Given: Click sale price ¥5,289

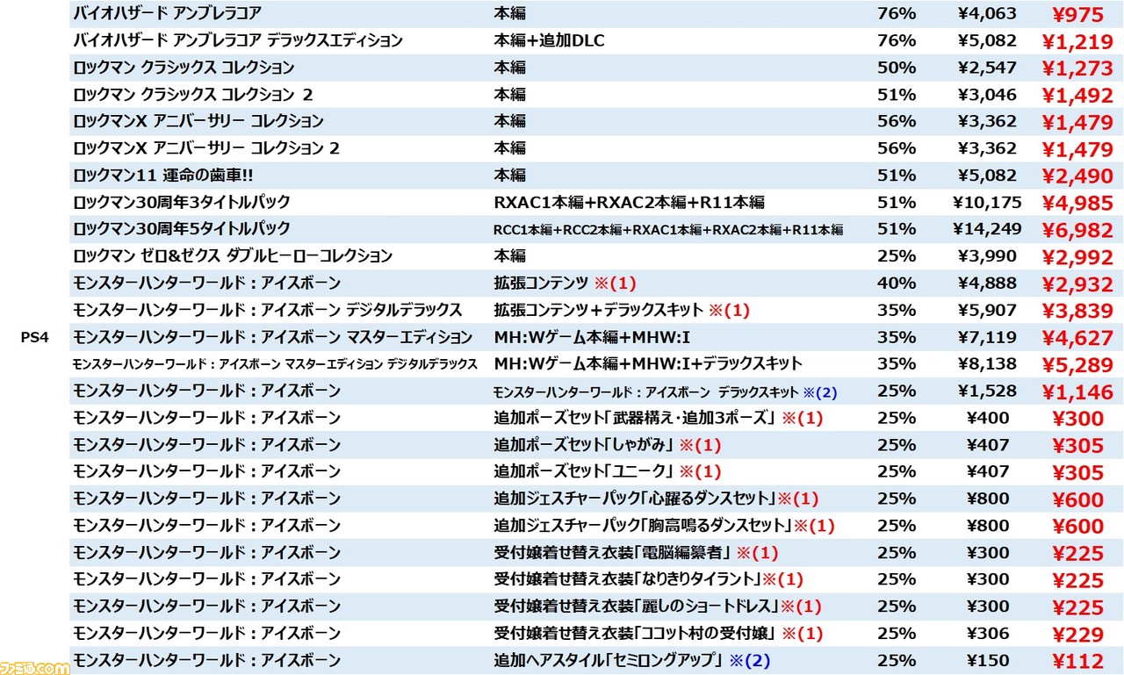Looking at the screenshot, I should [1076, 365].
